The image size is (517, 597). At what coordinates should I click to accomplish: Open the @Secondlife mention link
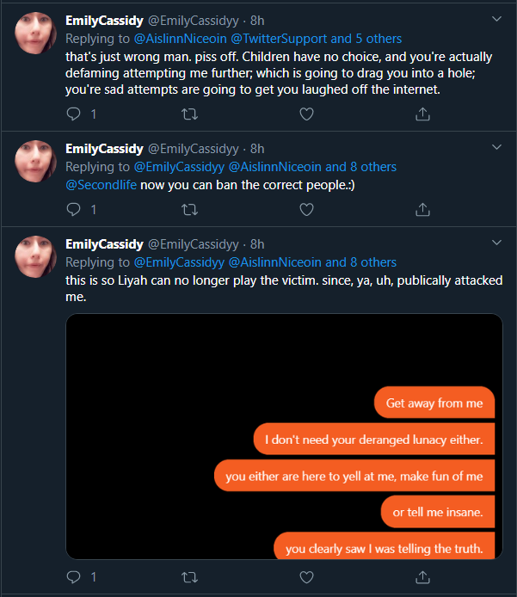[x=100, y=185]
